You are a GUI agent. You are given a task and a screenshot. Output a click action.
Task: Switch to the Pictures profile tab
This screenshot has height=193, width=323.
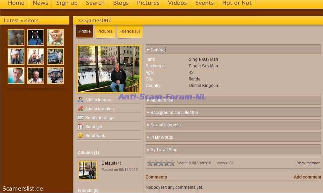(105, 31)
